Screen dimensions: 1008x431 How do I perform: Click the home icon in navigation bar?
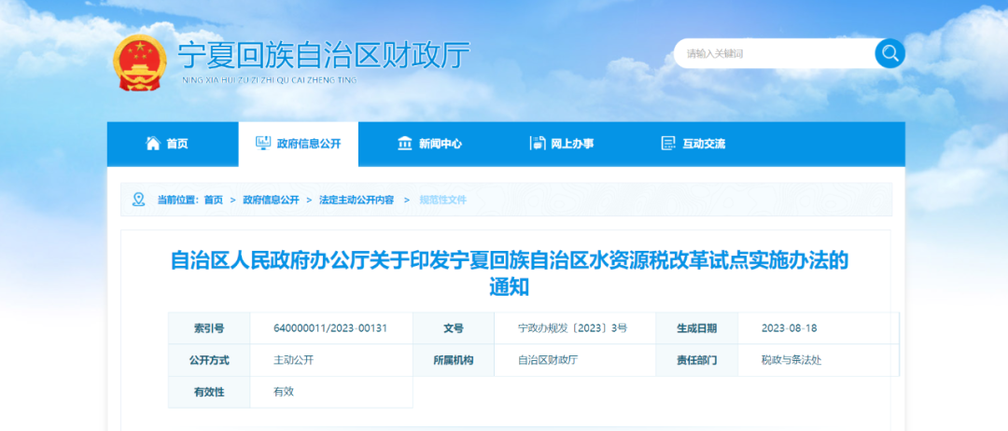[x=153, y=144]
